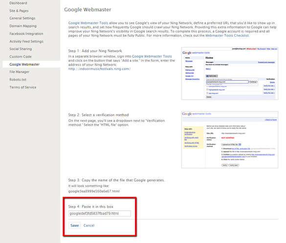Click the Step 1 Add a site screenshot

(x=230, y=73)
